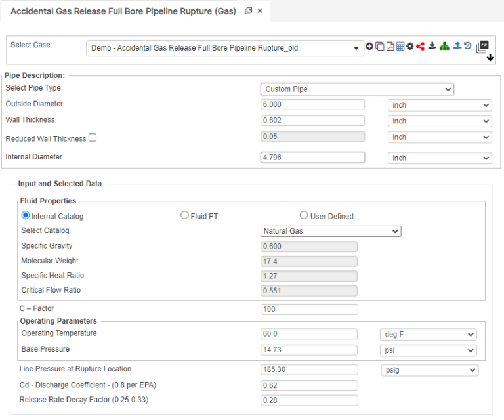Click the add new case plus icon
Image resolution: width=504 pixels, height=420 pixels.
coord(369,47)
